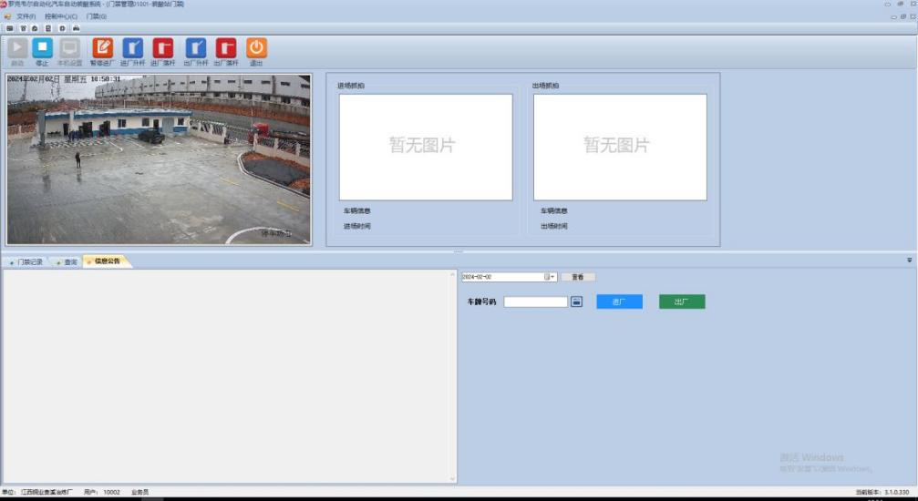918x501 pixels.
Task: Open the 控制中心(C) menu
Action: [x=60, y=16]
